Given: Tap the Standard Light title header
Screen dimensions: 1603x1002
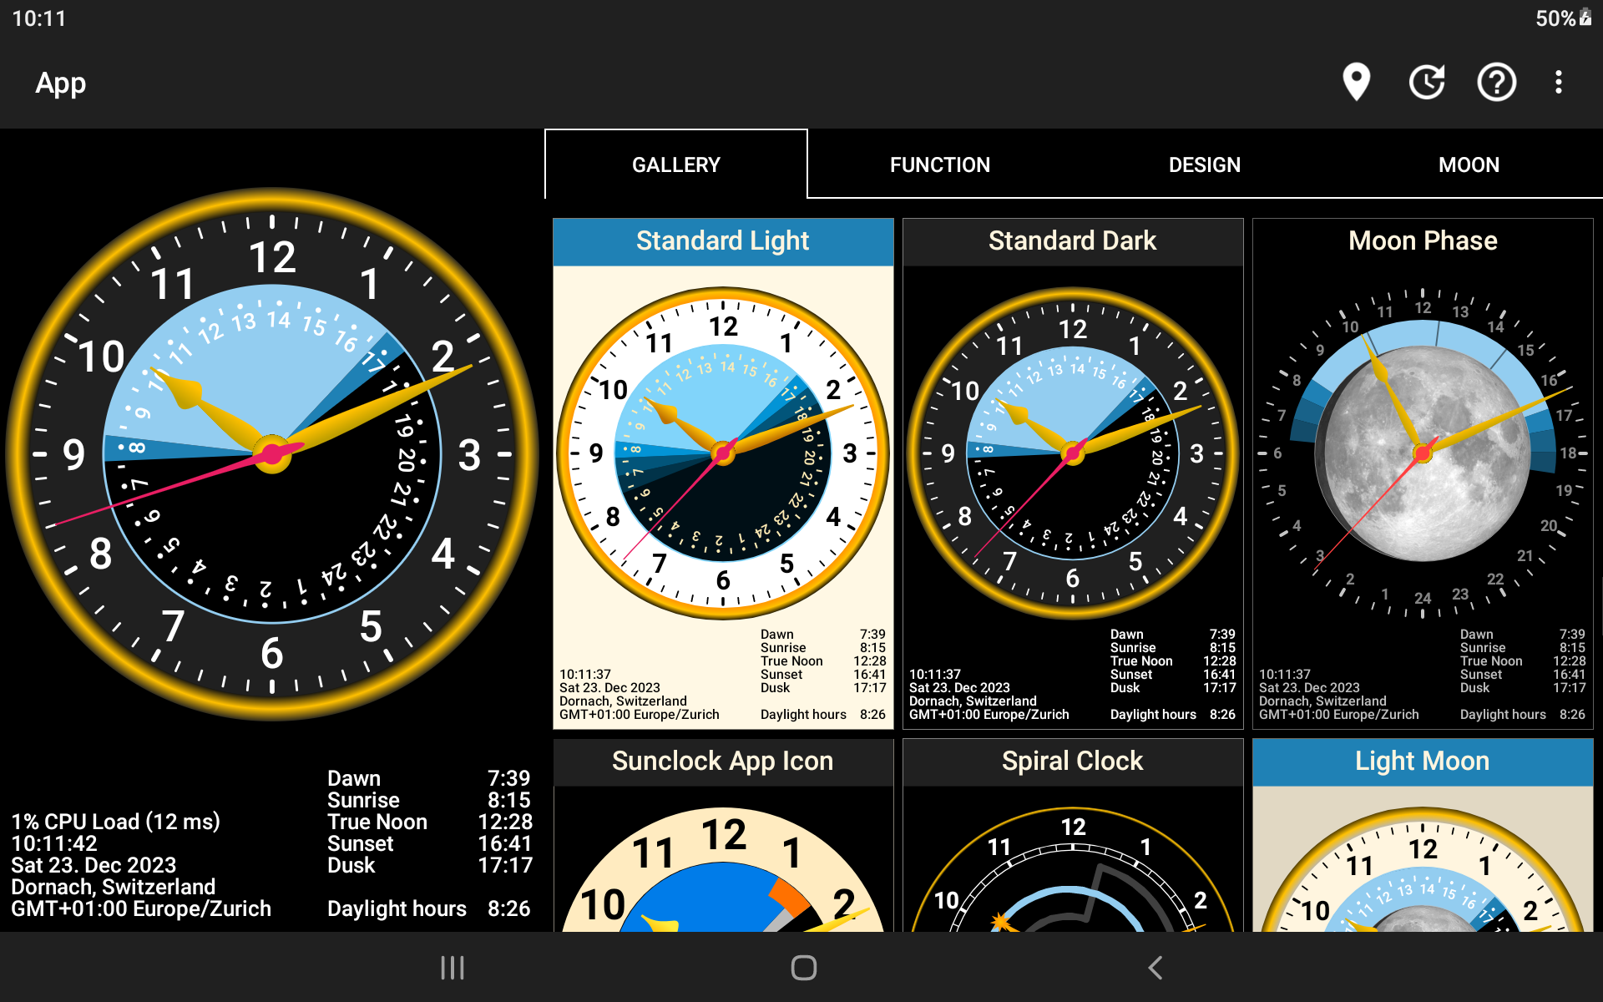Looking at the screenshot, I should click(723, 241).
